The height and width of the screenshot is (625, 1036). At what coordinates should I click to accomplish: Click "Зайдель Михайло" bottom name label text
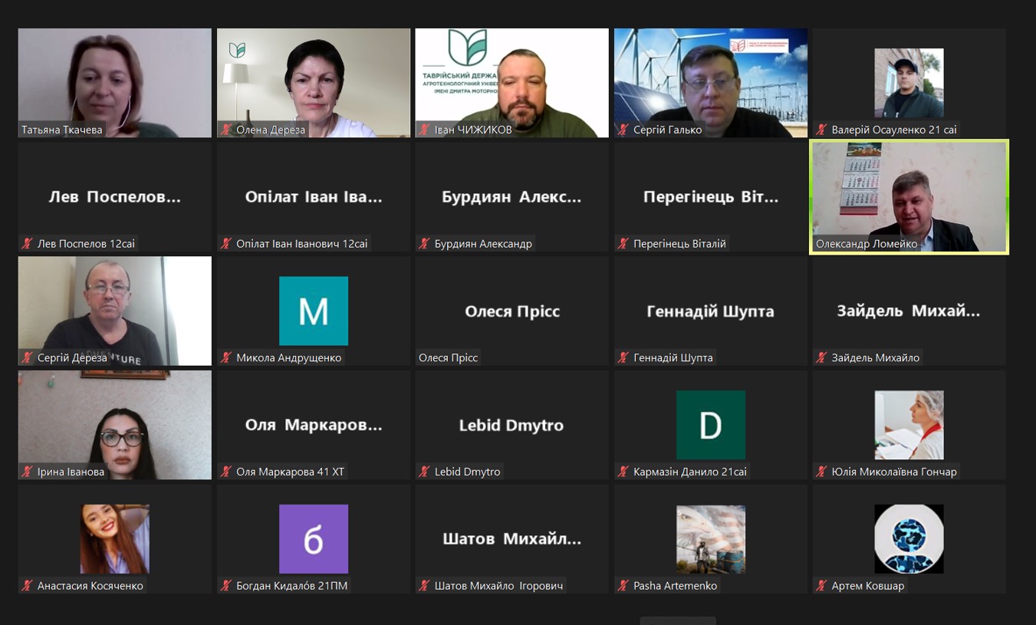click(x=876, y=357)
